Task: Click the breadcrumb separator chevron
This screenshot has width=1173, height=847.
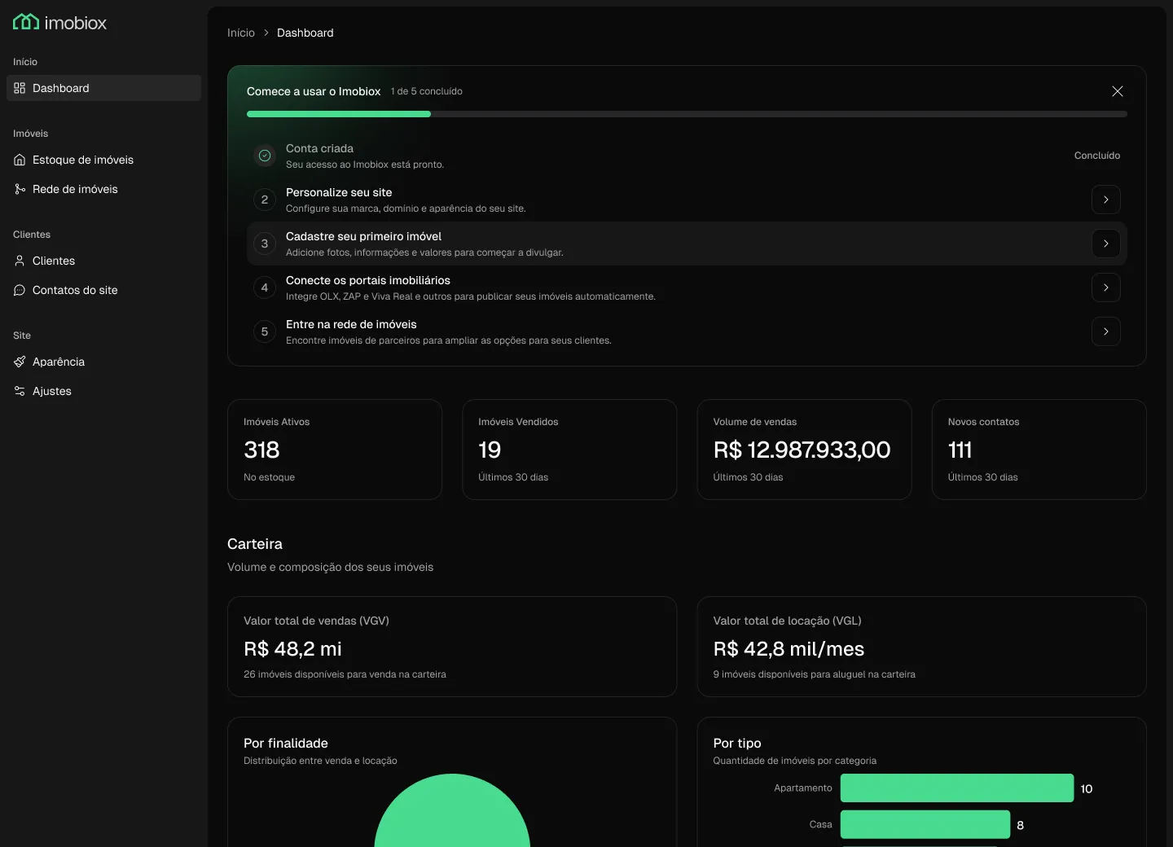Action: [266, 33]
